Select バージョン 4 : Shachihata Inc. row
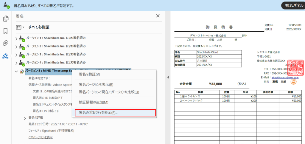 [x=56, y=63]
